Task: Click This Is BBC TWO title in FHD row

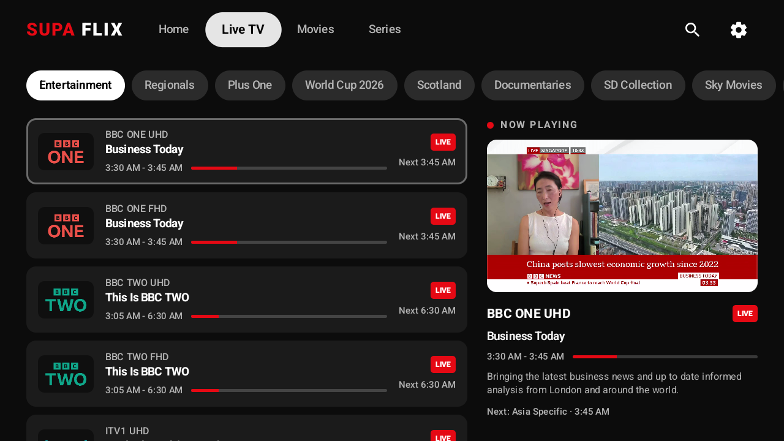Action: point(147,372)
